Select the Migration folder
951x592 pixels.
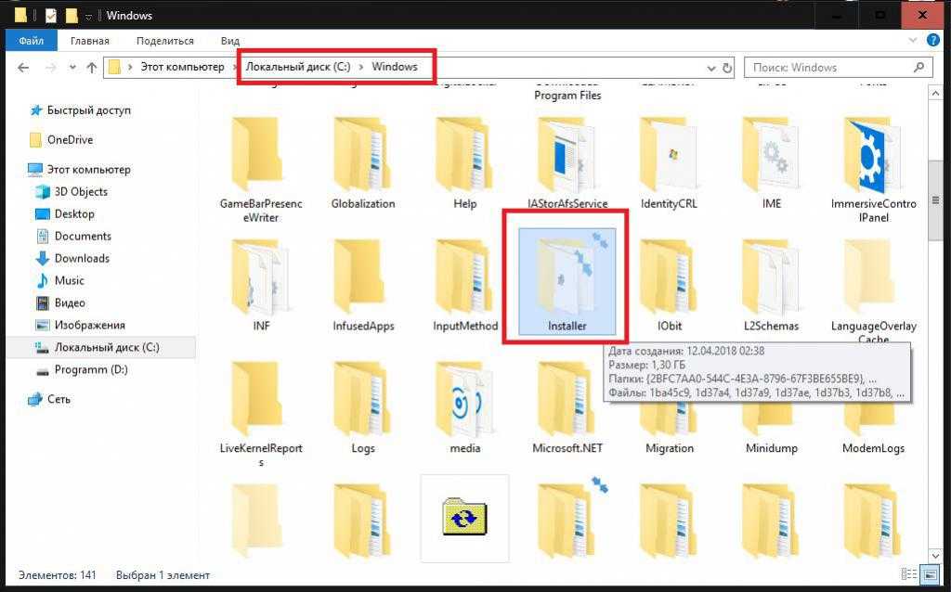pos(669,428)
